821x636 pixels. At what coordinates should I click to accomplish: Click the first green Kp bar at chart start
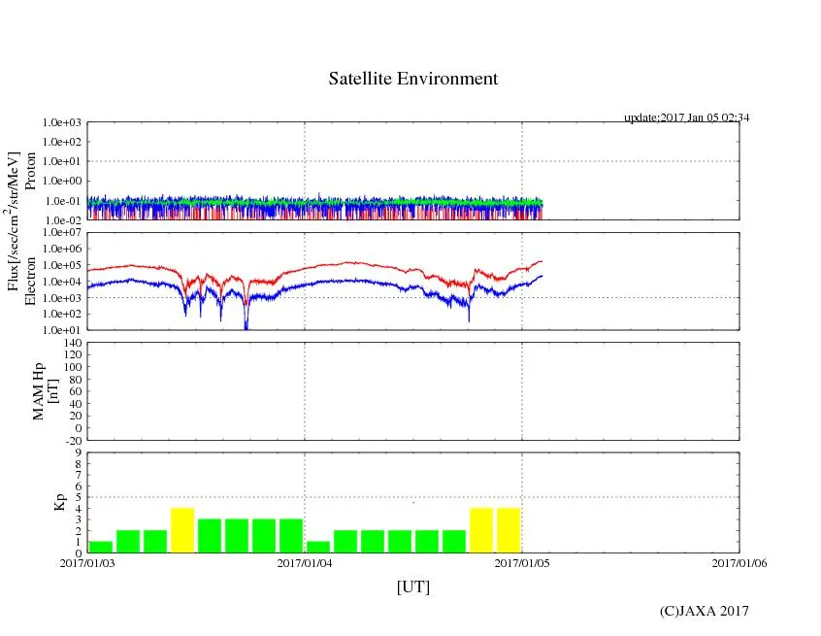pyautogui.click(x=101, y=547)
